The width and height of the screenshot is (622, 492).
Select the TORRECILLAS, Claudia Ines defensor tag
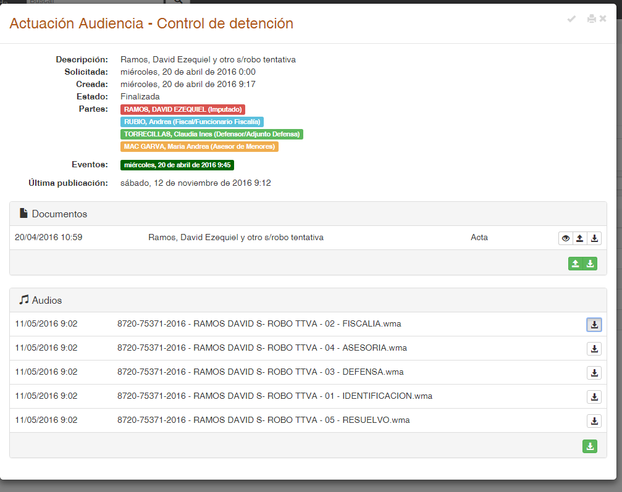click(x=211, y=134)
